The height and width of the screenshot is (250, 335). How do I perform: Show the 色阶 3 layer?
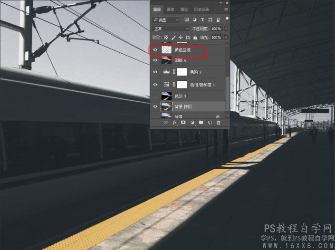coord(155,96)
